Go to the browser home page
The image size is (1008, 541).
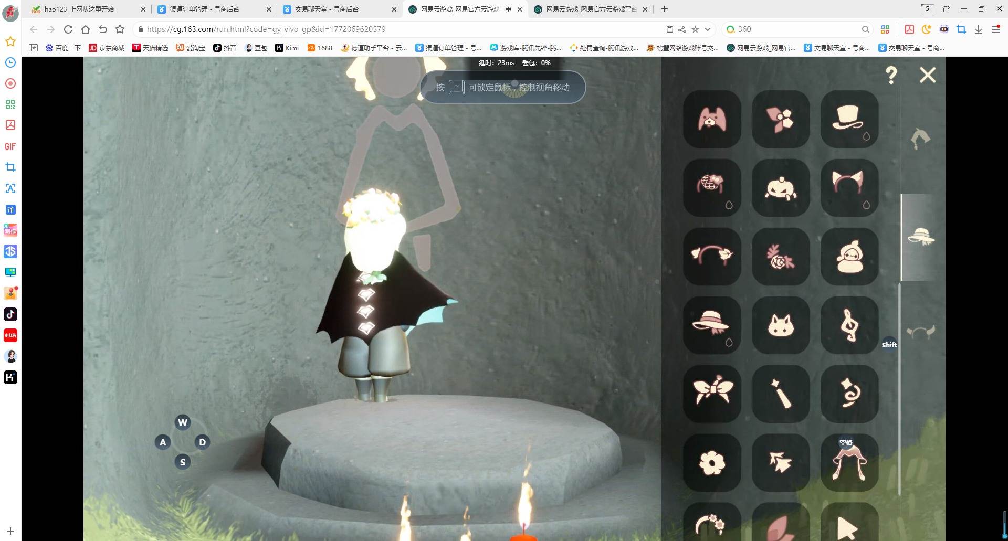click(86, 29)
